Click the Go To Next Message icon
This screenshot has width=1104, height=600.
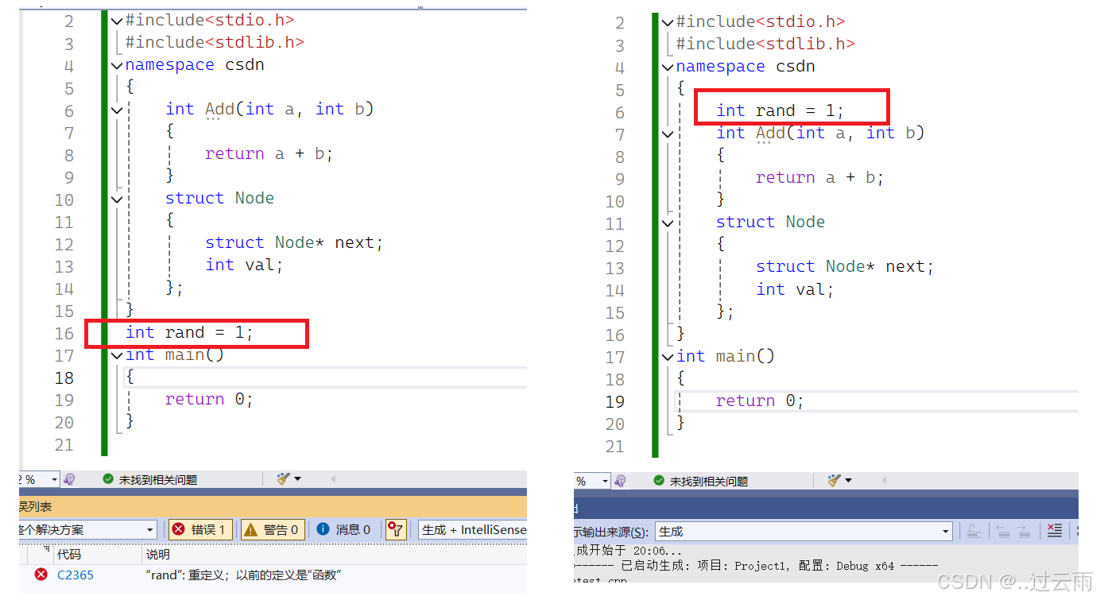tap(1025, 530)
